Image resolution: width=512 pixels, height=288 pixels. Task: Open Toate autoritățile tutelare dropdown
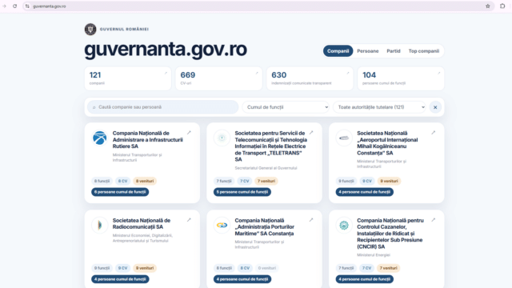(379, 107)
